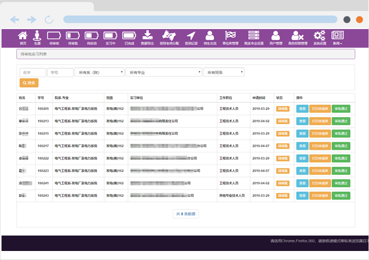Click 打印申请表 for student 160217
Screen dimensions: 369x260
coord(320,146)
